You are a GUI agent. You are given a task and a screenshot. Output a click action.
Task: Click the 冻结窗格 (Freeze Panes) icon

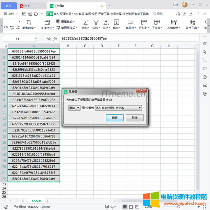tap(174, 22)
